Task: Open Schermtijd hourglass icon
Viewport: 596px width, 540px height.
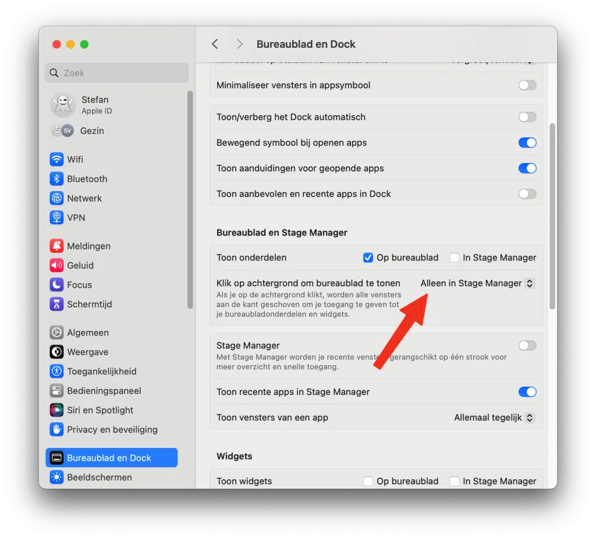Action: tap(56, 305)
